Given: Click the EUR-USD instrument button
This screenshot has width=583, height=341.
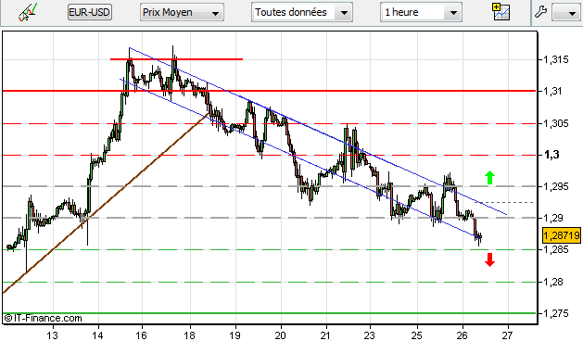Looking at the screenshot, I should (90, 12).
